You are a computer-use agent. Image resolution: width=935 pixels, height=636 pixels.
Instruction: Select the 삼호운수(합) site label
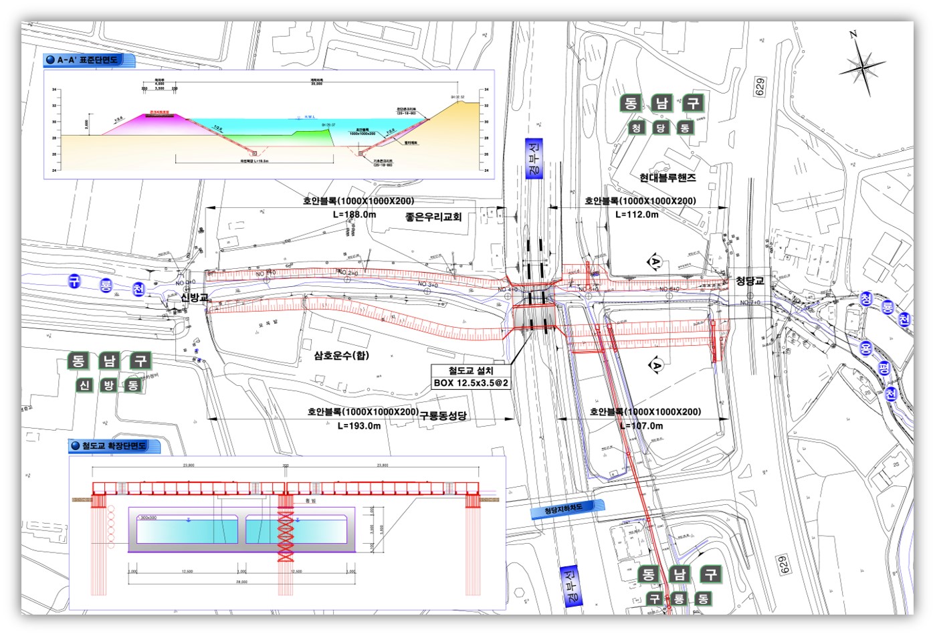(x=341, y=355)
